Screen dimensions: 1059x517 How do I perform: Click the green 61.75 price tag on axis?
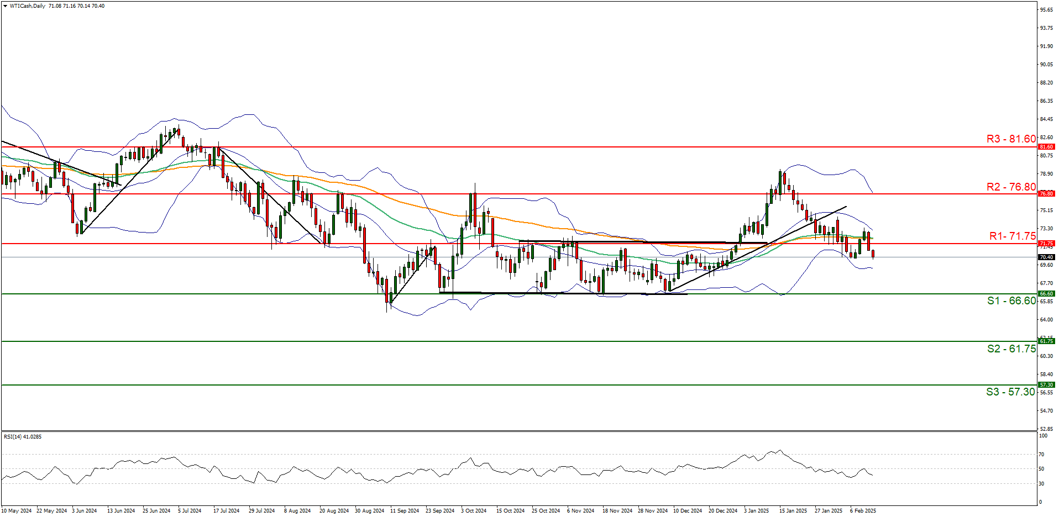tap(1046, 341)
